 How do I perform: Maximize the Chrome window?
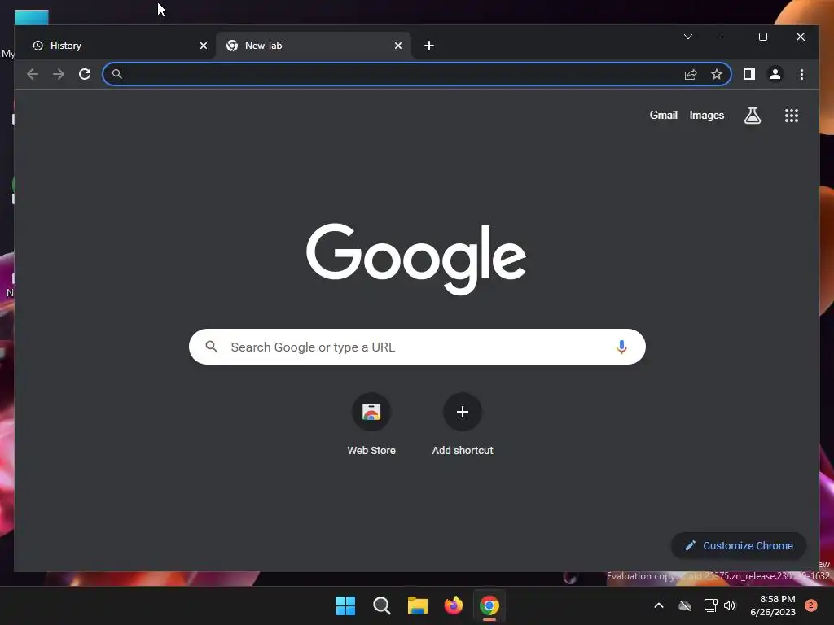click(x=762, y=37)
